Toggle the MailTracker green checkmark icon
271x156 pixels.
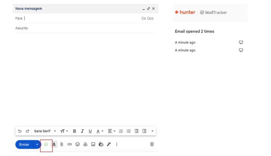(x=46, y=144)
